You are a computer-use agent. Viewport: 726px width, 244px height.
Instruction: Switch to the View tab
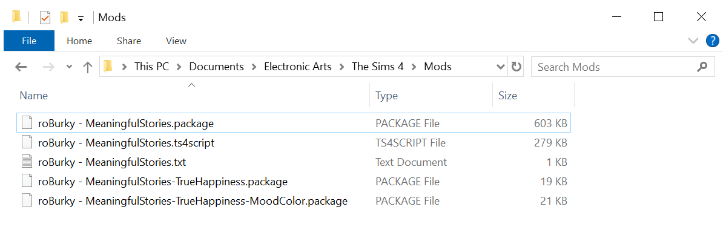click(176, 41)
